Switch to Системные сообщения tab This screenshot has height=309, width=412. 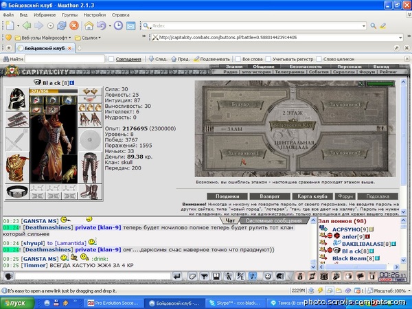click(273, 220)
